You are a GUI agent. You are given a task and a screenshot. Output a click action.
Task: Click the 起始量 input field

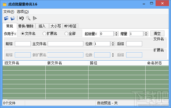point(107,34)
